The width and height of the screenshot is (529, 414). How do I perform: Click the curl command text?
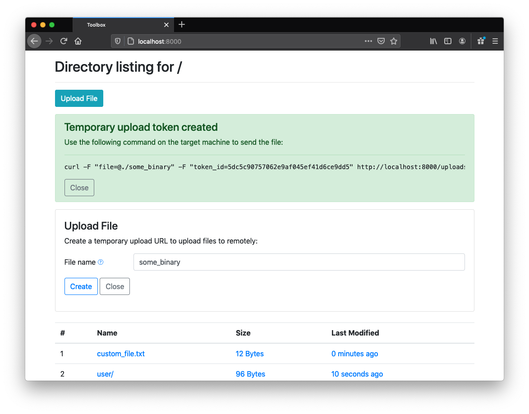point(264,167)
